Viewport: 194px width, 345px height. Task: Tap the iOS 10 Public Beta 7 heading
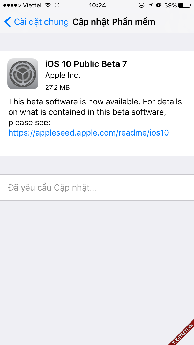pyautogui.click(x=86, y=64)
